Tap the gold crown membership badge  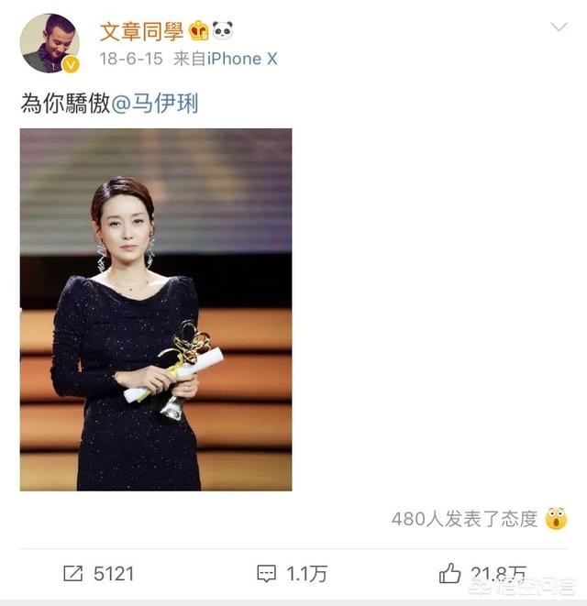pyautogui.click(x=198, y=30)
